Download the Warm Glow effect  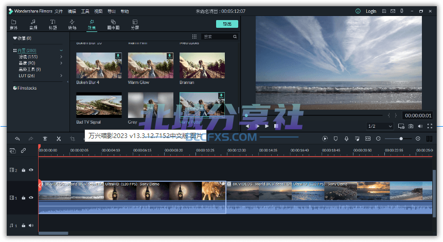point(169,56)
